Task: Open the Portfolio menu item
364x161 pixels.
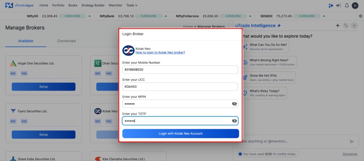Action: point(58,5)
